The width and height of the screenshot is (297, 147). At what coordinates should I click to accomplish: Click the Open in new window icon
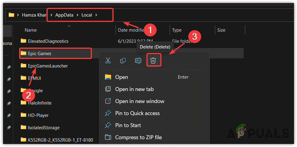point(108,101)
